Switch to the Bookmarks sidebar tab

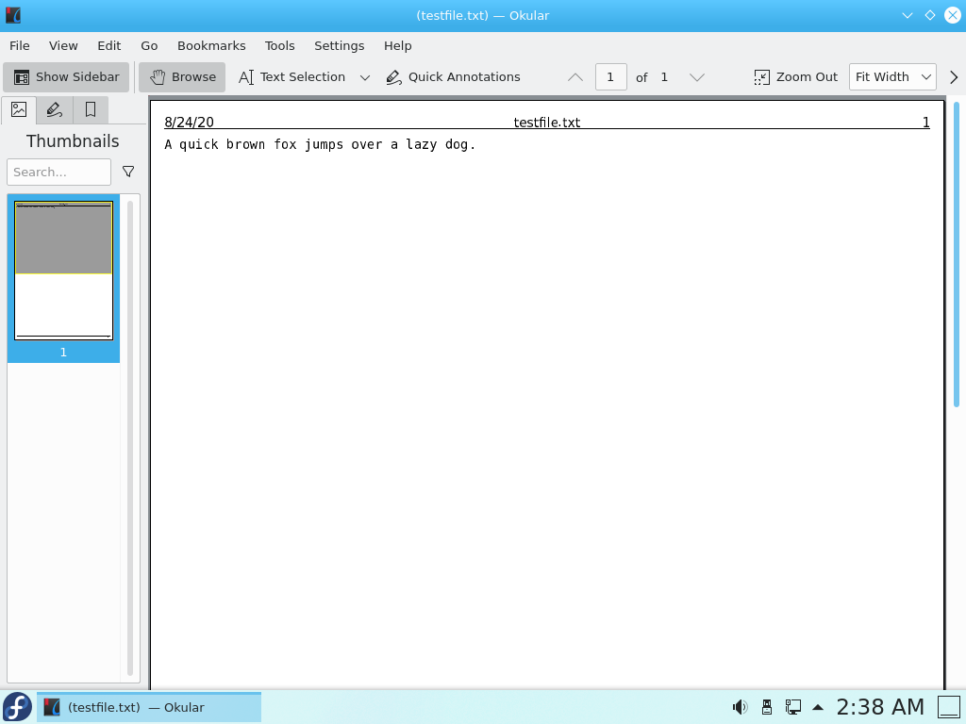(90, 109)
